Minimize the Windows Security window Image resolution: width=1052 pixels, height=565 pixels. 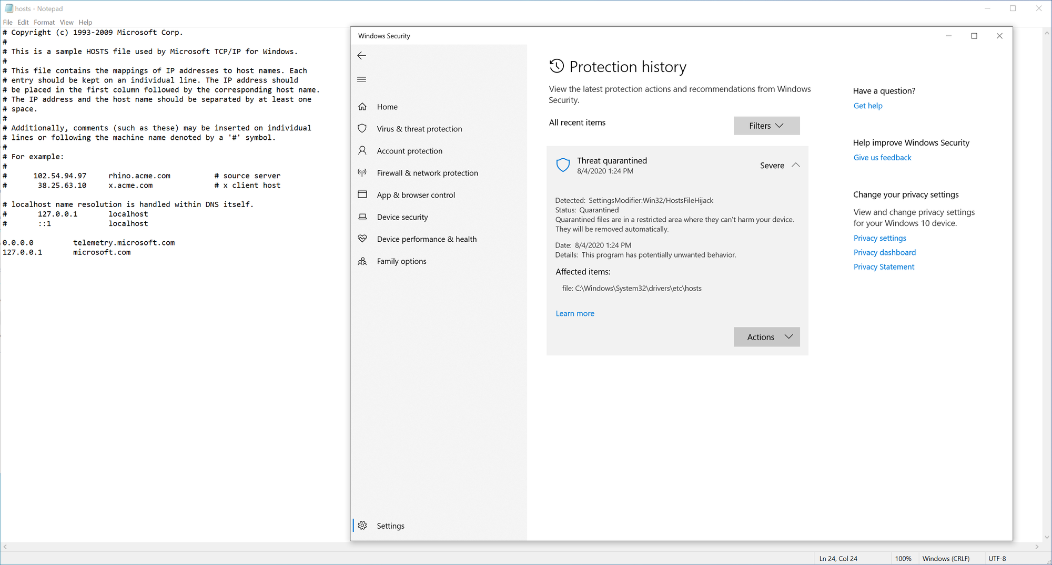(x=949, y=36)
